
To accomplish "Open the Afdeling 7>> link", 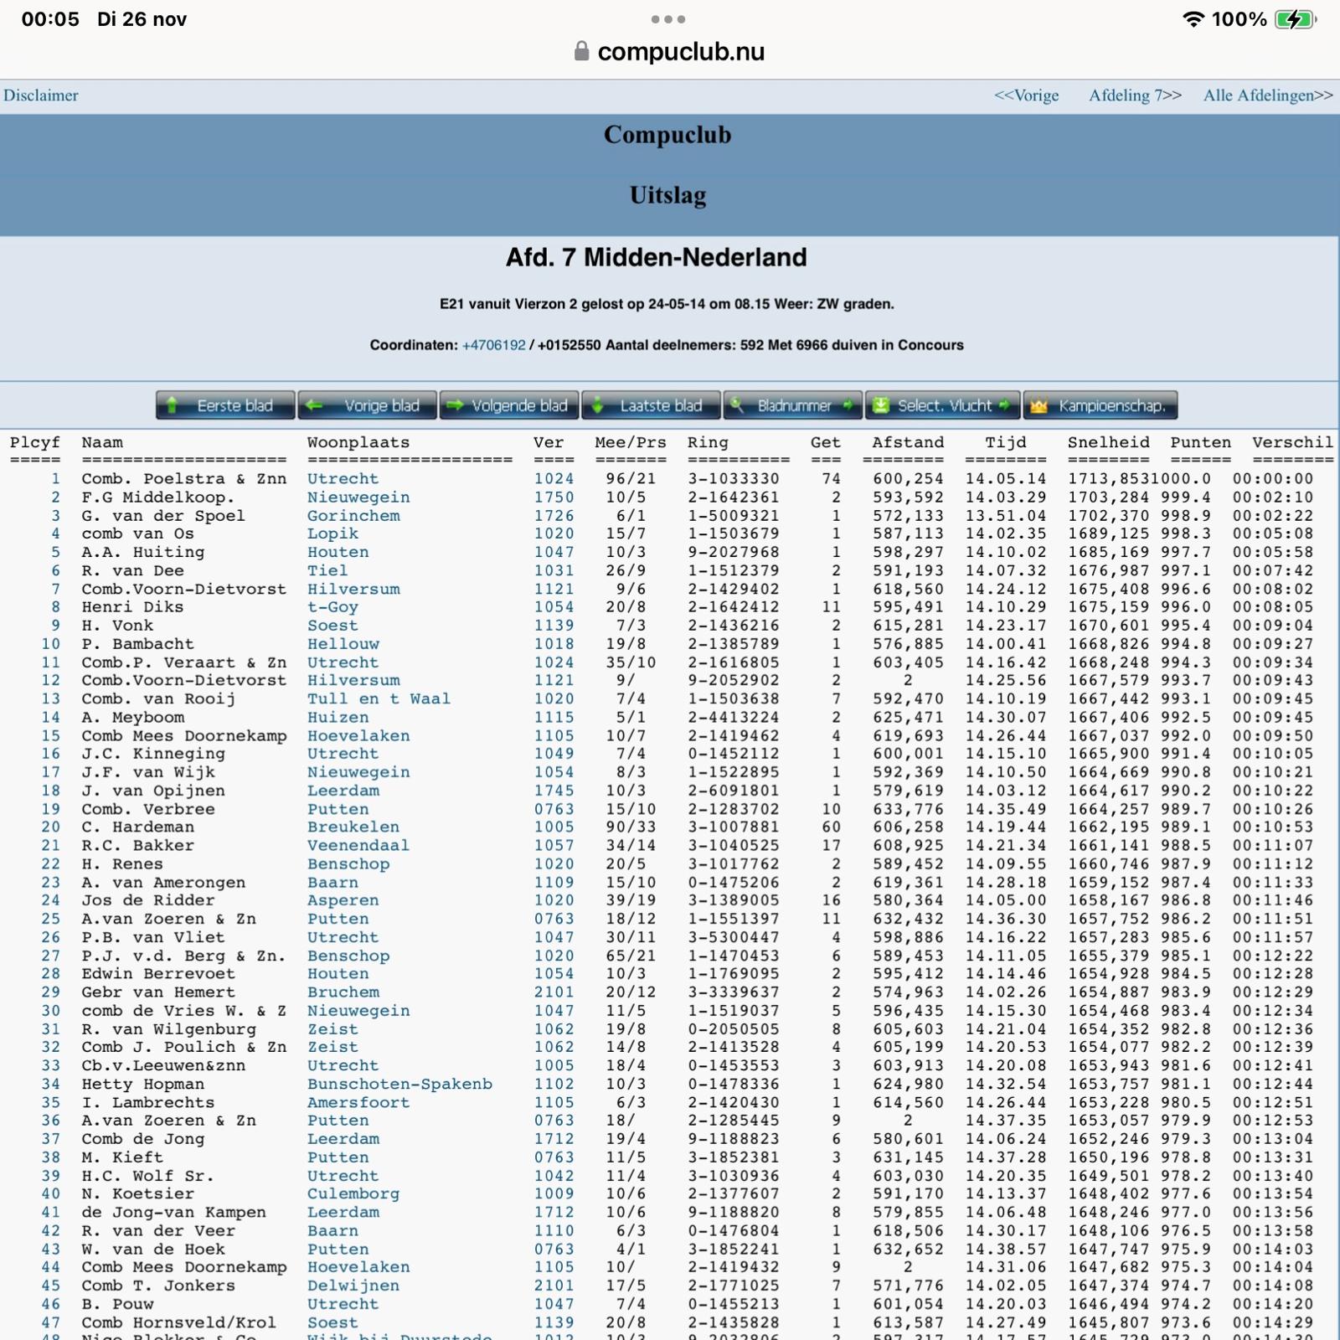I will tap(1135, 95).
